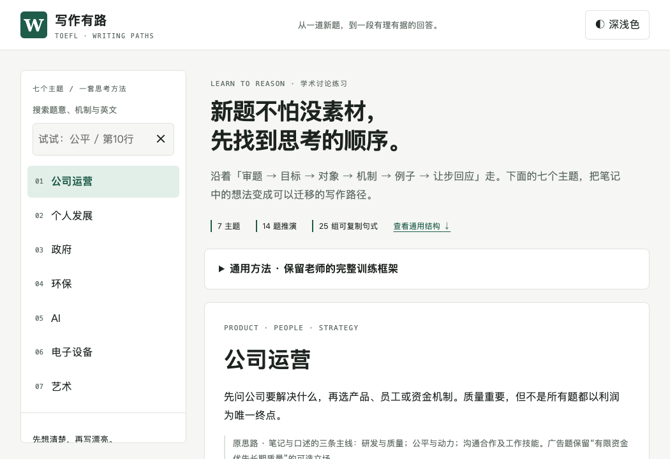670x459 pixels.
Task: Click the TOEFL · WRITING PATHS subtitle
Action: click(x=104, y=36)
